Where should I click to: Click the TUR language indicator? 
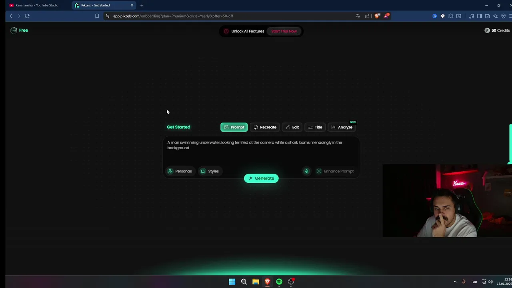click(474, 282)
